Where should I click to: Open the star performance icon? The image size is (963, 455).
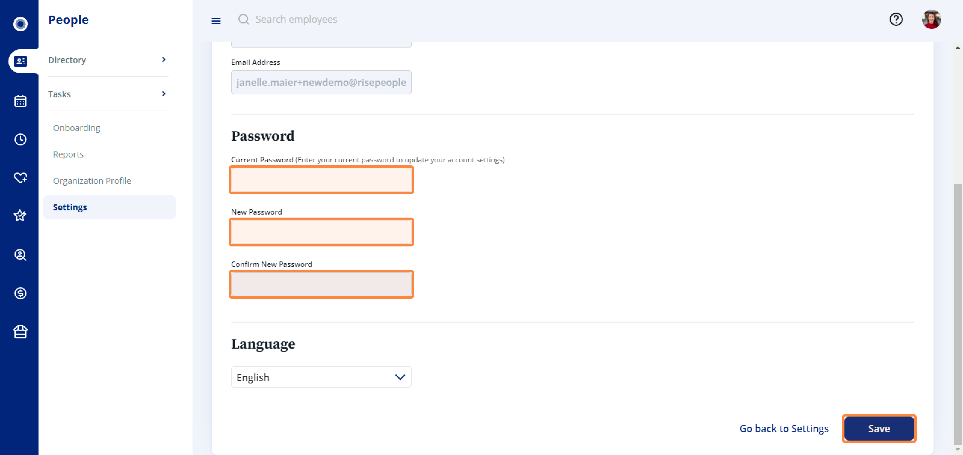point(20,215)
